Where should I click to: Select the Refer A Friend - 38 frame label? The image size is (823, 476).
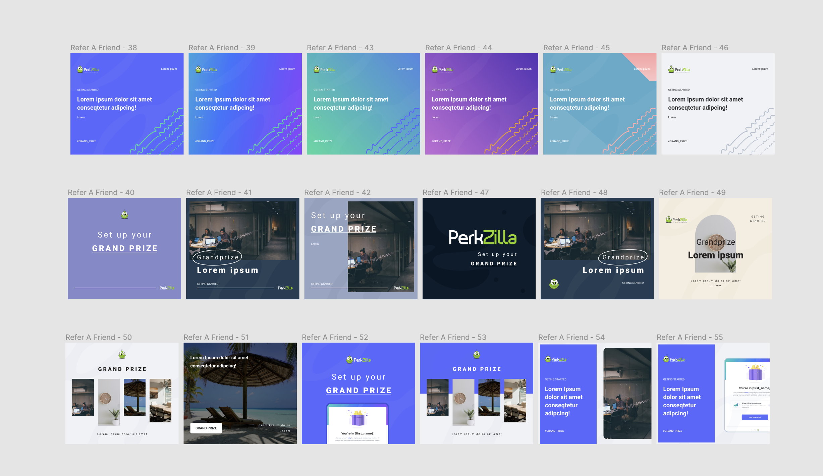(104, 48)
